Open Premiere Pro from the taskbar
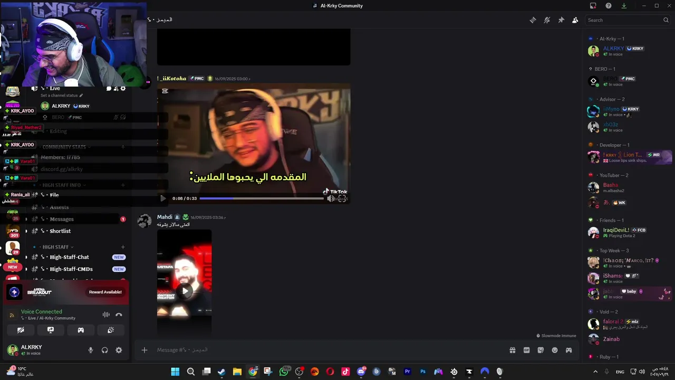 tap(407, 372)
